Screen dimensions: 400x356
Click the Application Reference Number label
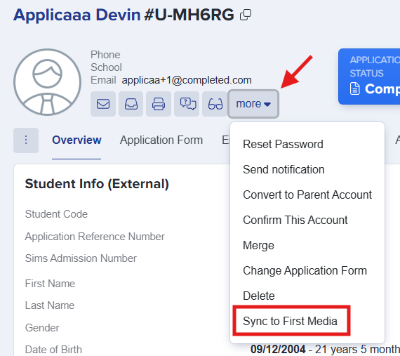[95, 237]
